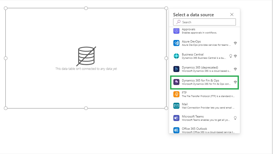Click the lightbulb icon beside Business Central
The height and width of the screenshot is (154, 273).
tap(231, 56)
